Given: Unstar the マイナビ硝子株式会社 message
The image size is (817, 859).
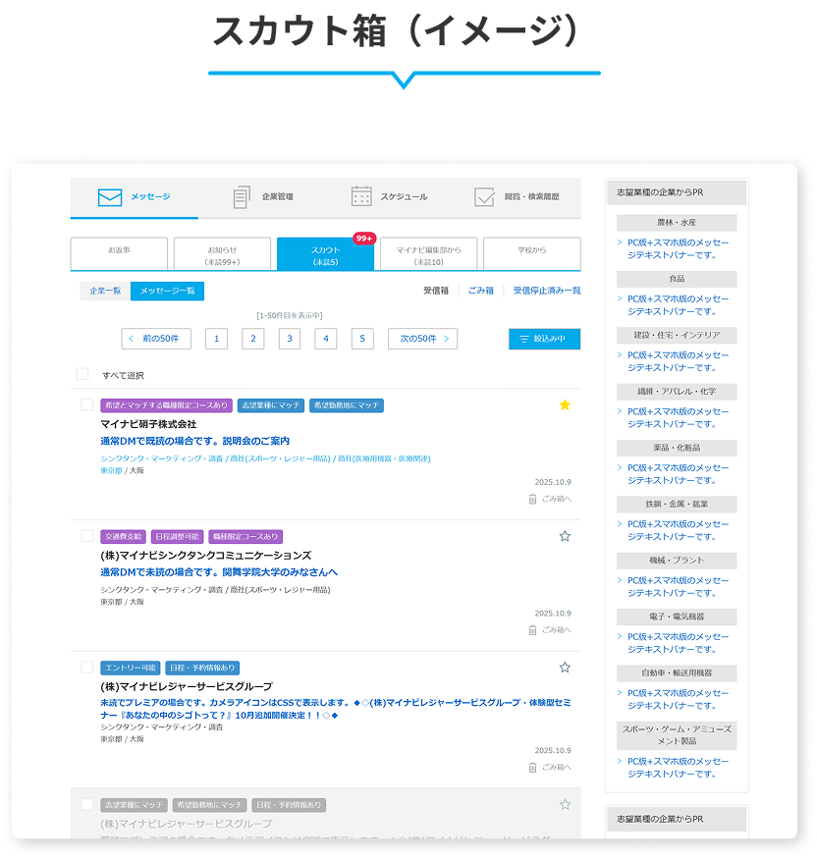Looking at the screenshot, I should [565, 404].
